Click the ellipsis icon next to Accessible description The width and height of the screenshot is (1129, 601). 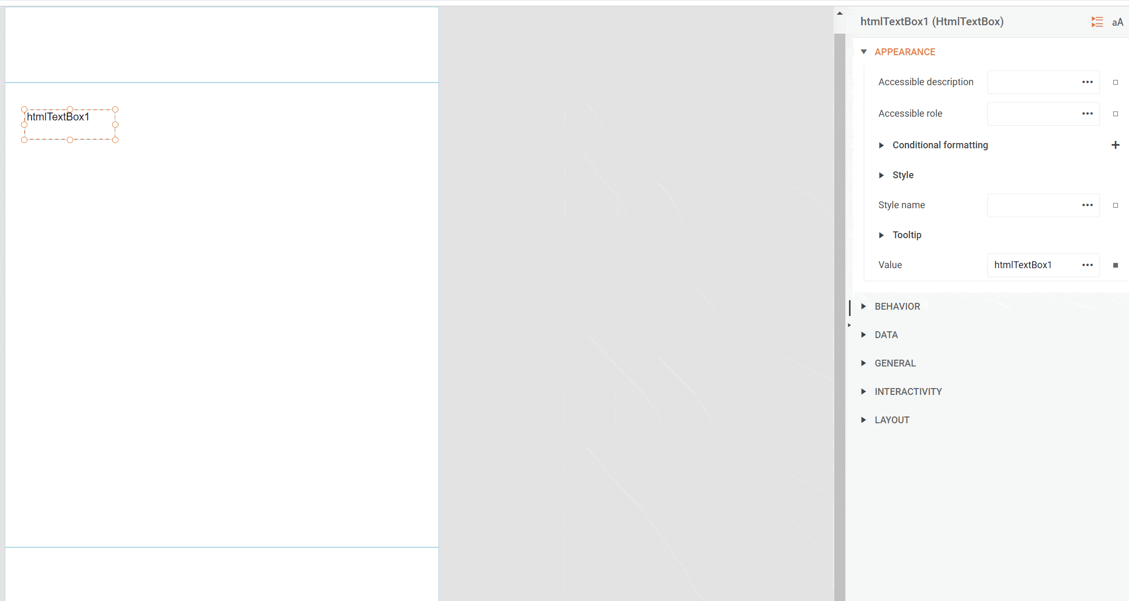[1087, 82]
